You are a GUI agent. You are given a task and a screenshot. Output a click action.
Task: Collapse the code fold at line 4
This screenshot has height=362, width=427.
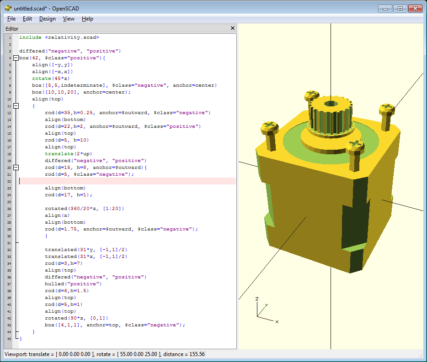[x=16, y=58]
